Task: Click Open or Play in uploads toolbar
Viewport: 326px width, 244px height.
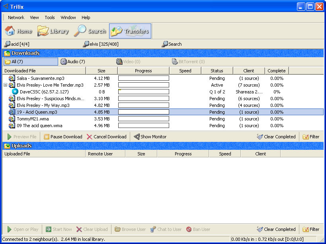Action: click(x=23, y=229)
